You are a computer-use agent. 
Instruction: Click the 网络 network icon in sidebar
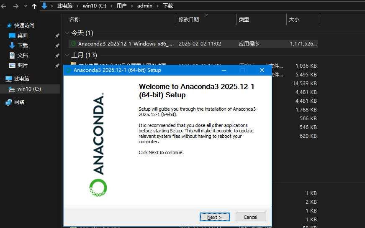click(x=9, y=102)
